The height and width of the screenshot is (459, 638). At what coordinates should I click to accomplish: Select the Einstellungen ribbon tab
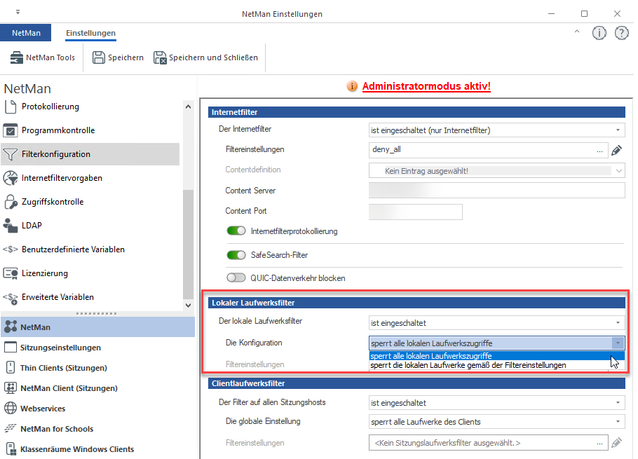(90, 33)
